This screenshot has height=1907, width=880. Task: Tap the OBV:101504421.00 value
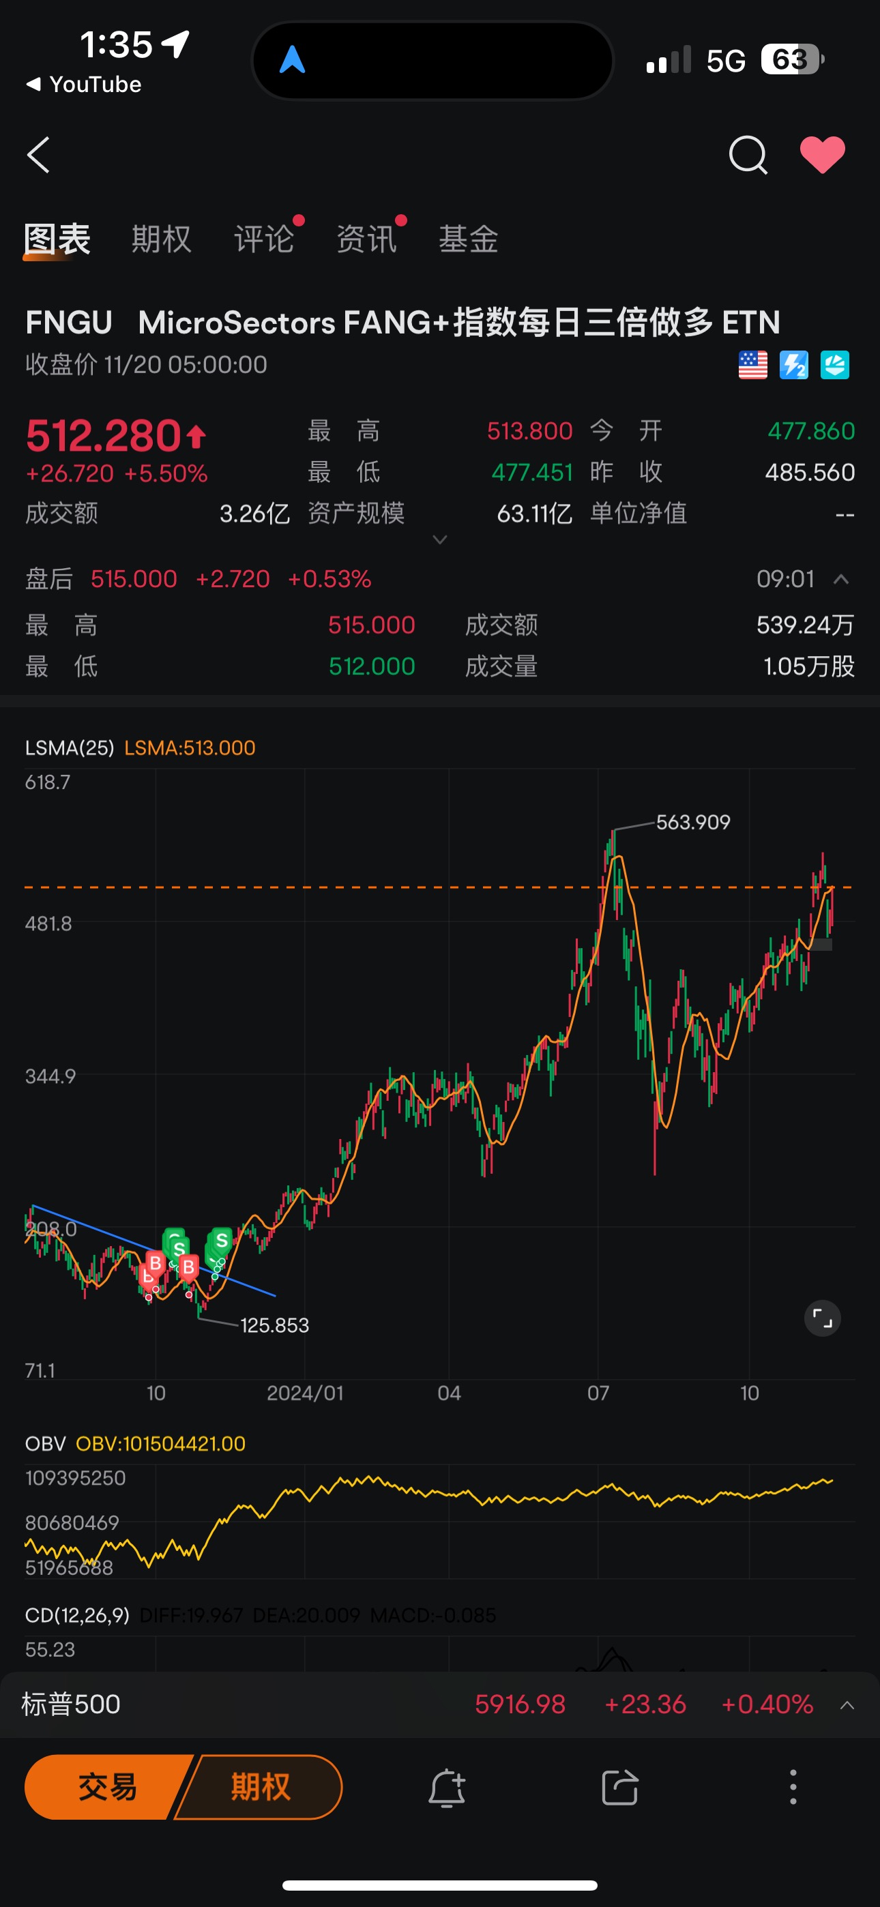tap(161, 1444)
